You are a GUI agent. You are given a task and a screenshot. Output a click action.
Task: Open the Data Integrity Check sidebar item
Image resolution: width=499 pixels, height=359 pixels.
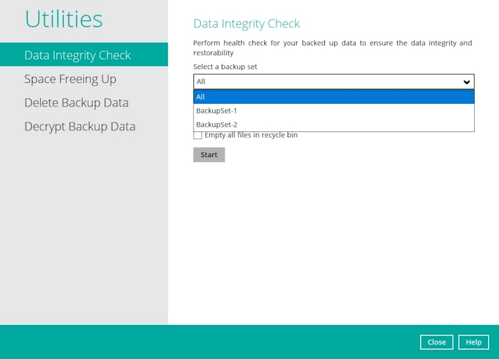coord(78,55)
